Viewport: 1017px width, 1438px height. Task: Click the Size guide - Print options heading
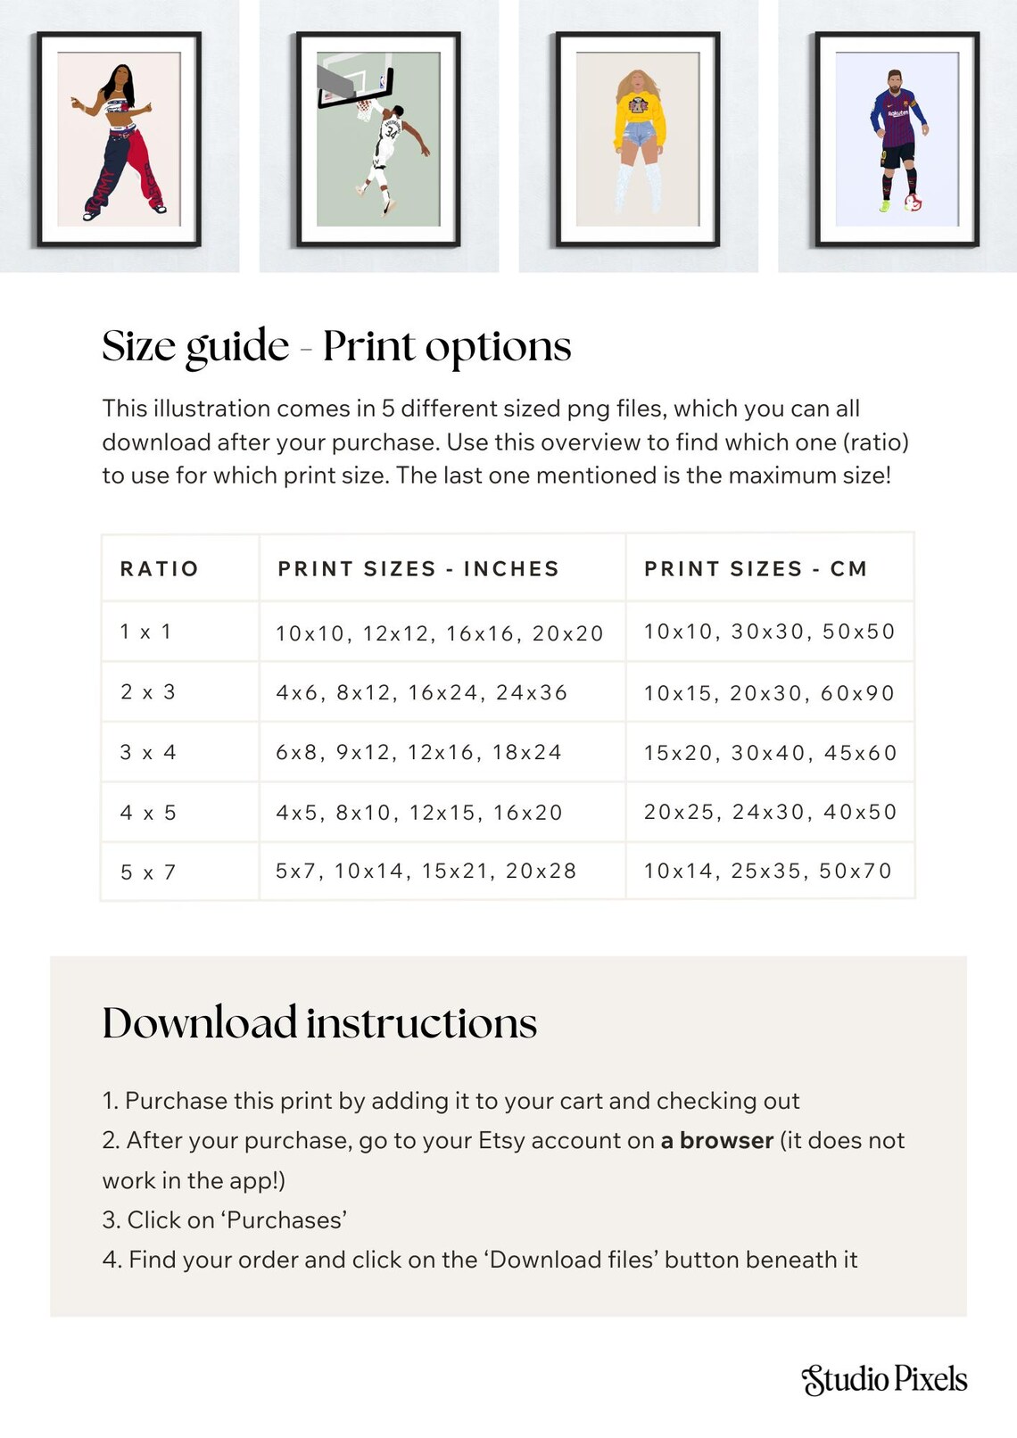pos(336,346)
